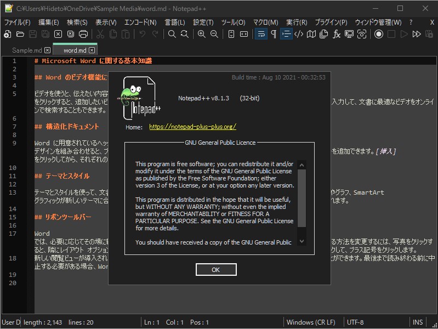Click the Close All documents toolbar icon

click(71, 34)
